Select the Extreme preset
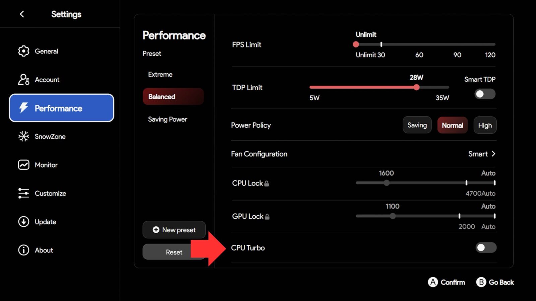 tap(160, 74)
